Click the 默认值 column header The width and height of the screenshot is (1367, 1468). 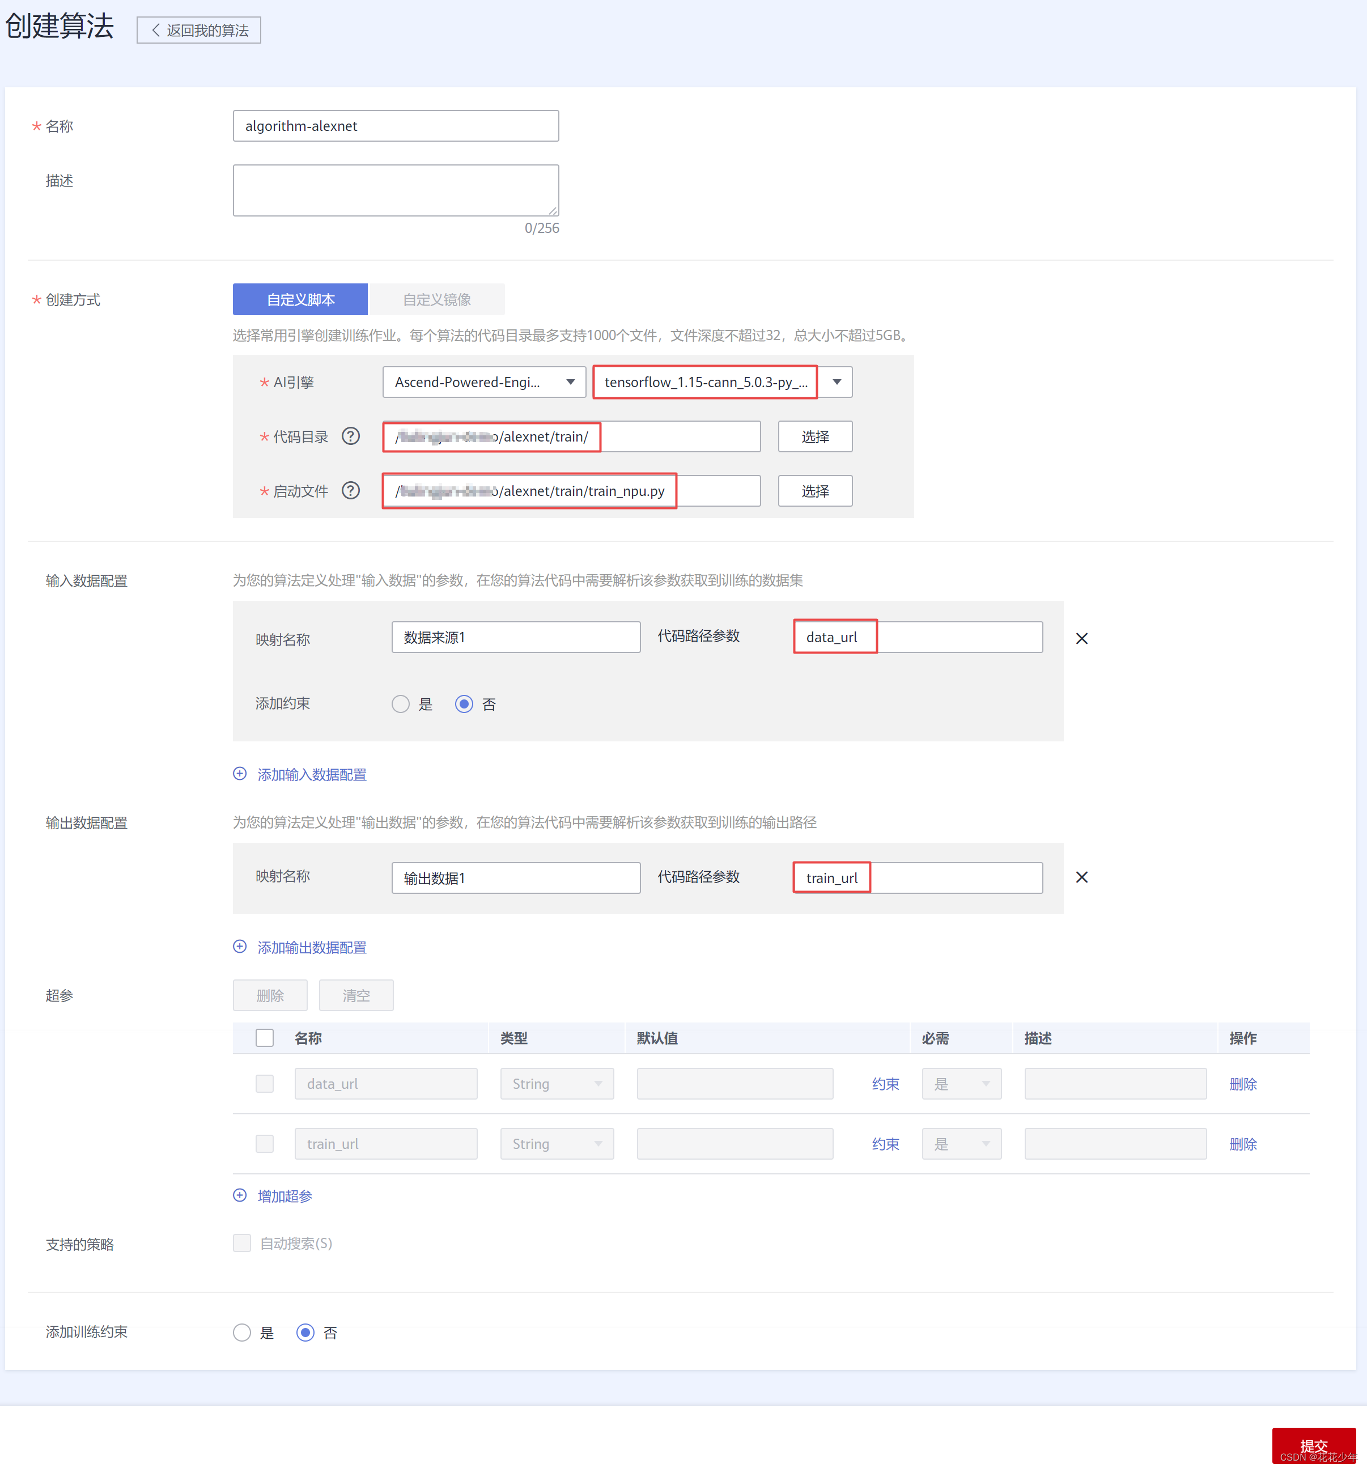[657, 1038]
